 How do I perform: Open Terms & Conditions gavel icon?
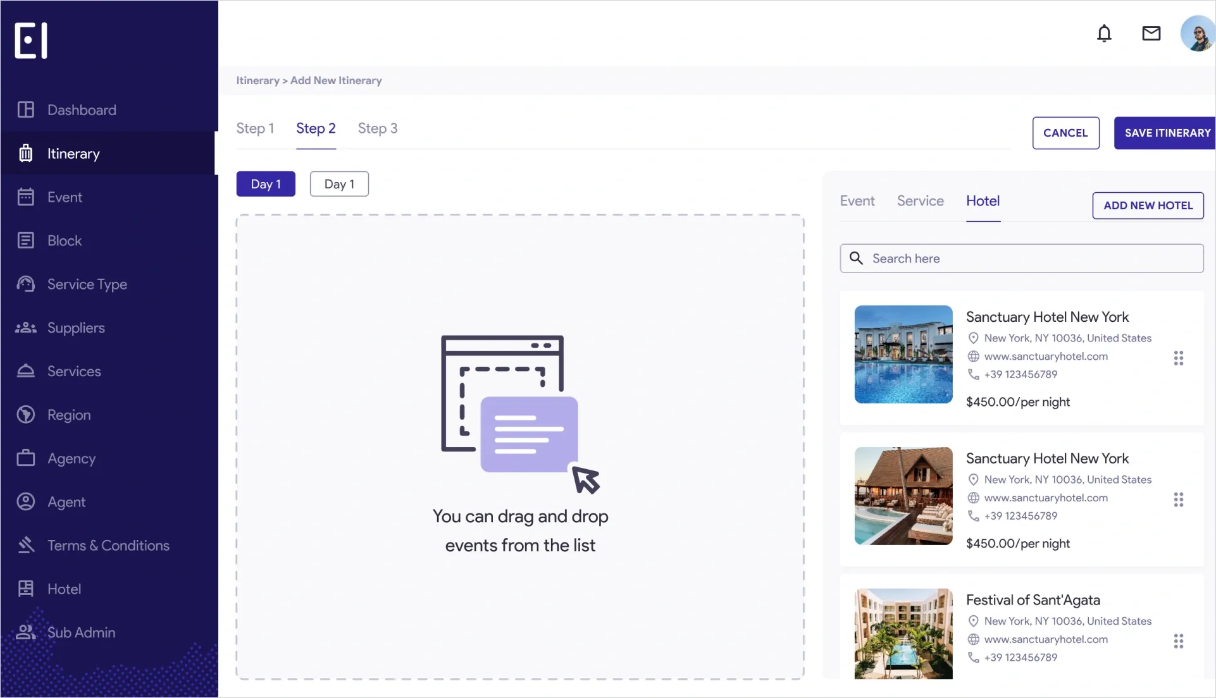tap(26, 545)
